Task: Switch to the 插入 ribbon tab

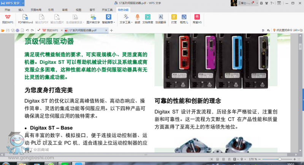Action: click(x=21, y=10)
